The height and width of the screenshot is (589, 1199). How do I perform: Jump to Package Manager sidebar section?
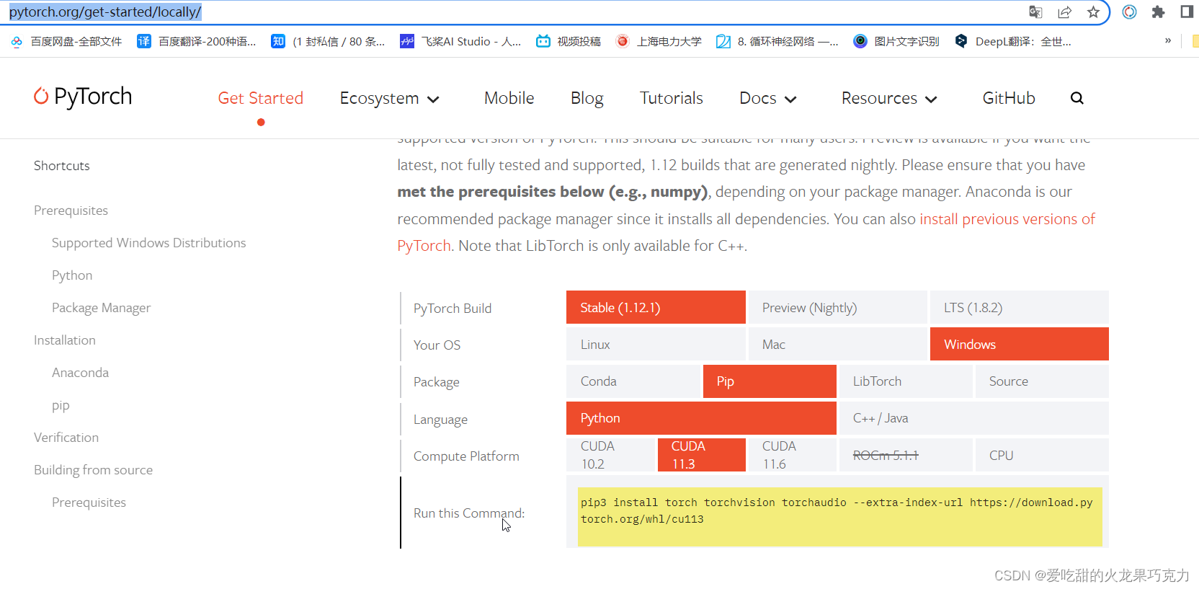[101, 308]
